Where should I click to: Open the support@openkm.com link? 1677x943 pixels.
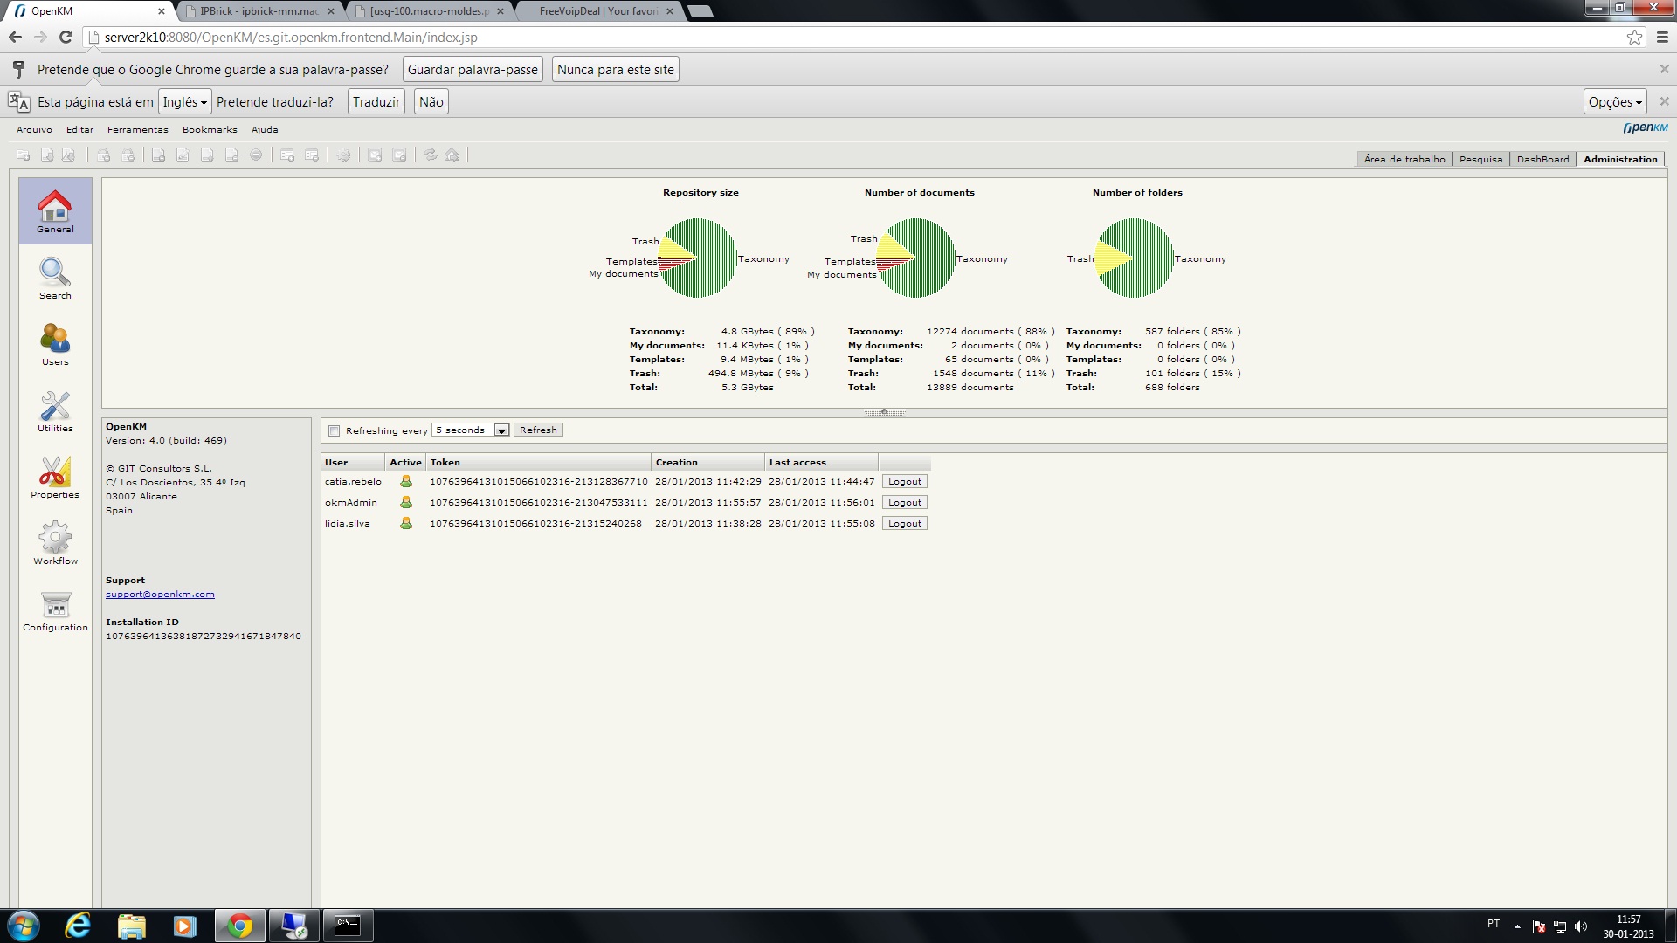pos(160,595)
